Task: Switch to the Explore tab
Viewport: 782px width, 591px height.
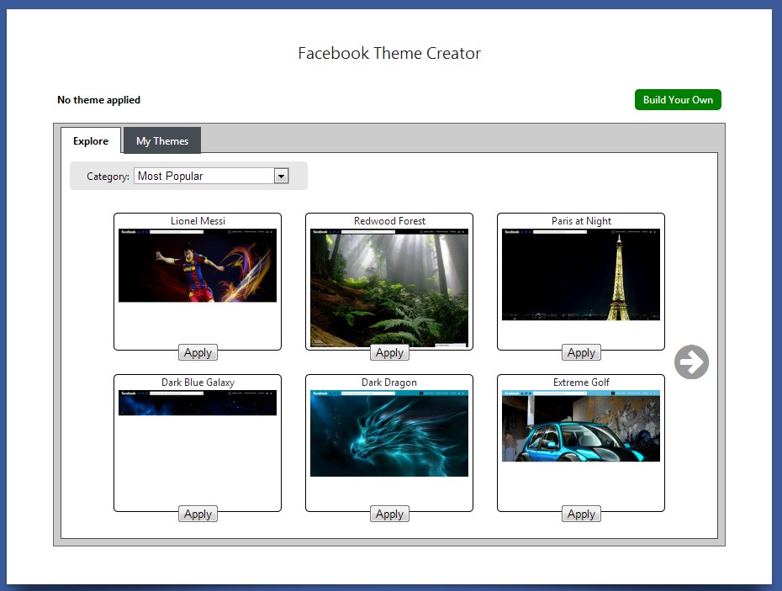Action: coord(91,140)
